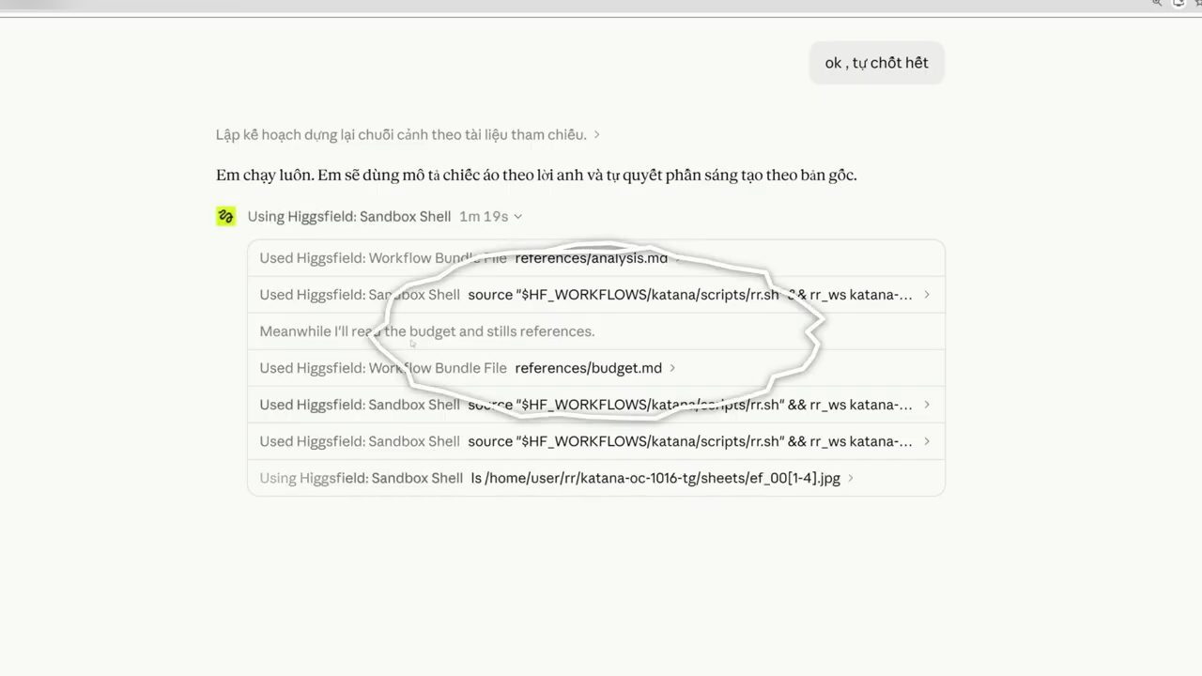Viewport: 1202px width, 676px height.
Task: Click the user message 'ok , tự chốt hết'
Action: click(x=877, y=63)
